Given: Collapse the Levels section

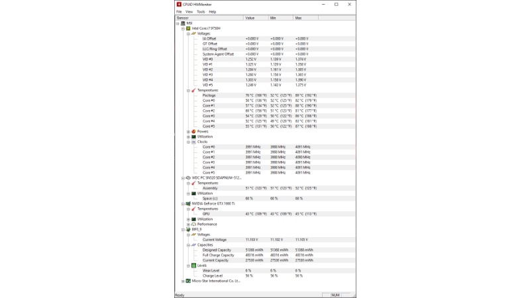Looking at the screenshot, I should [189, 266].
